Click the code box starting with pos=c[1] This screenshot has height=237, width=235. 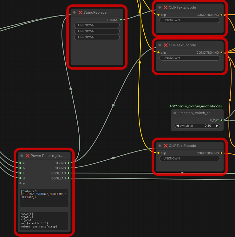coord(44,221)
